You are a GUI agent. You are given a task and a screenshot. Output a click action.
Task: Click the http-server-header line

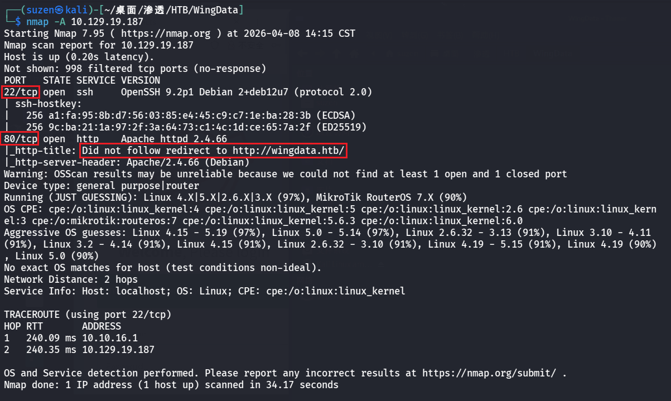point(127,162)
